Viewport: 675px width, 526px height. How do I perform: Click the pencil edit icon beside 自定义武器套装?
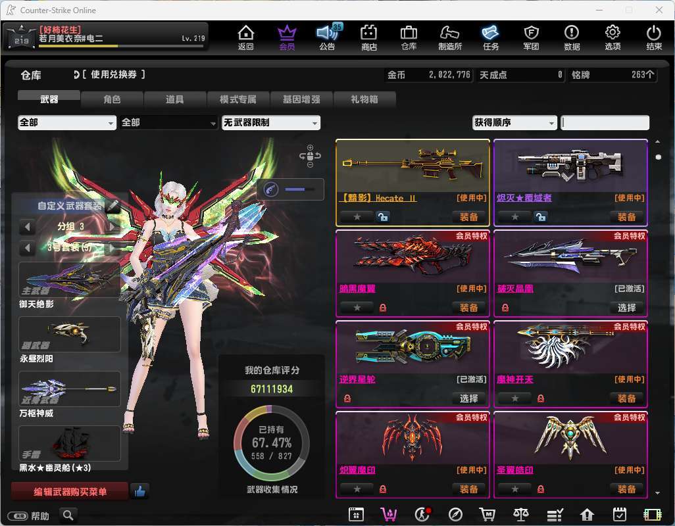pos(113,206)
